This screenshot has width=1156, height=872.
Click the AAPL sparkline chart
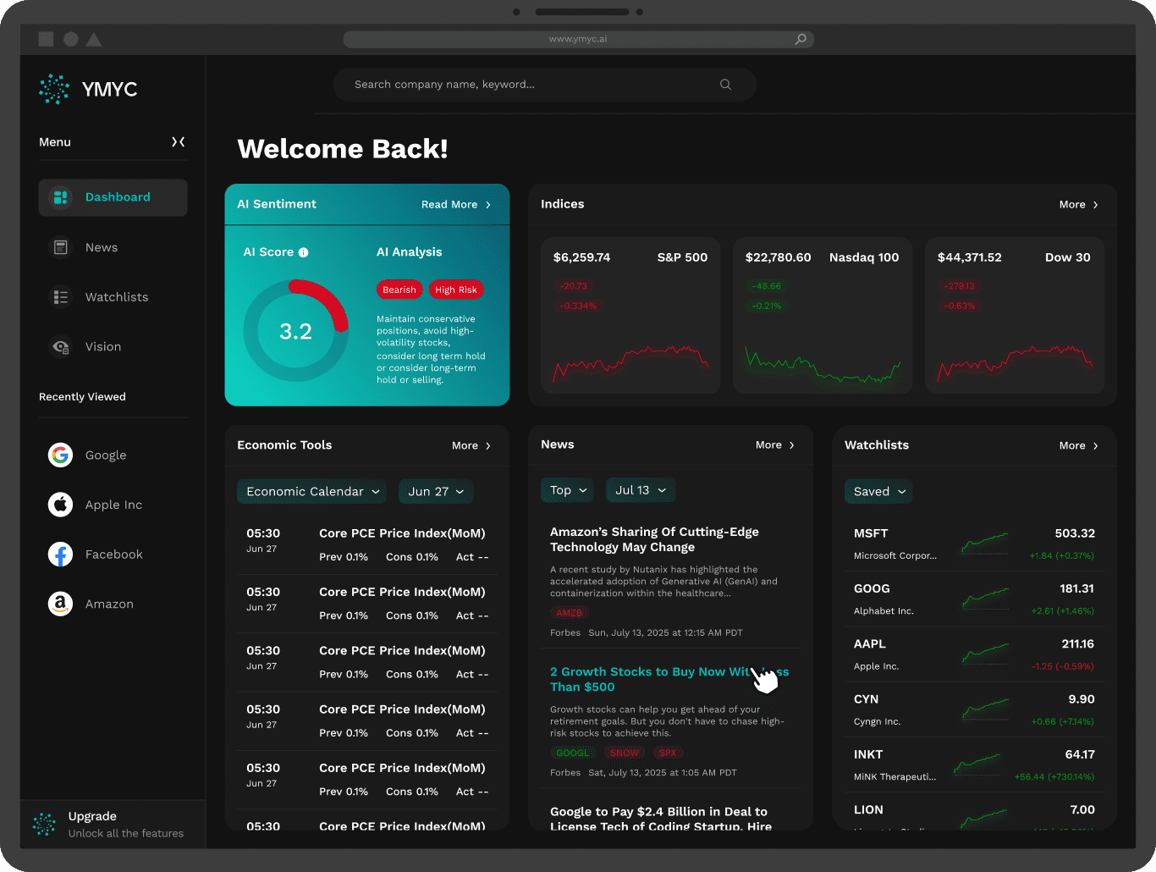[x=985, y=653]
